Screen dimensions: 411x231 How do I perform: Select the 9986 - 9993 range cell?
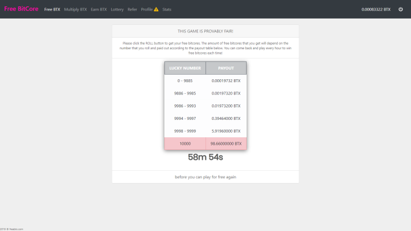(x=185, y=106)
